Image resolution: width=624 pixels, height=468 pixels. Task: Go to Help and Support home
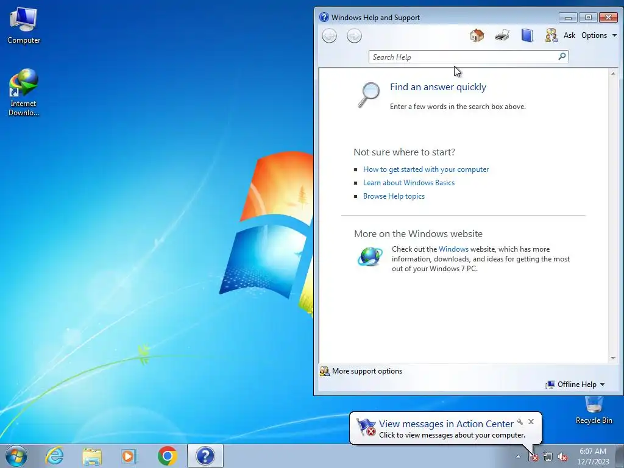coord(477,35)
